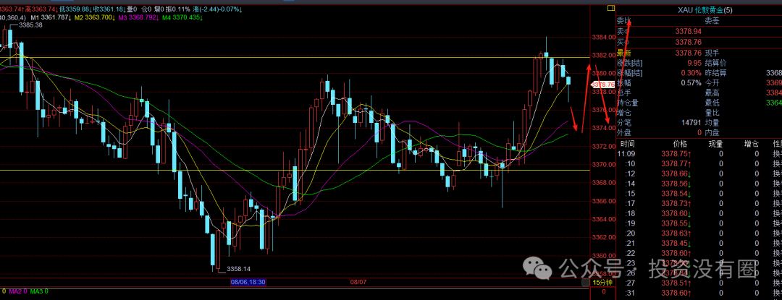782x300 pixels.
Task: Click the 时间 column header
Action: point(627,144)
